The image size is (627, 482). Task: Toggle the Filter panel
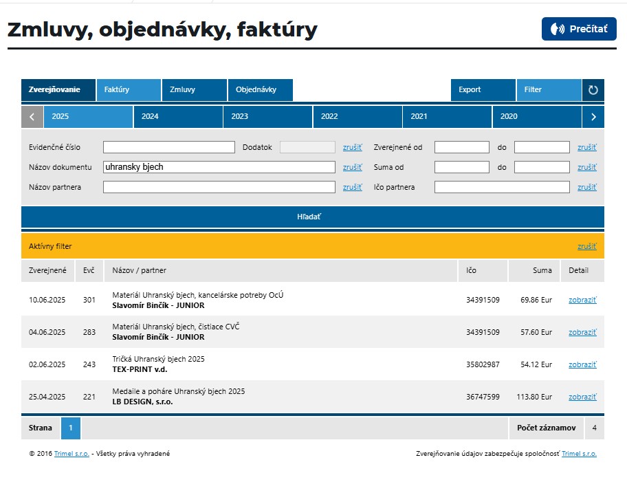click(x=548, y=90)
